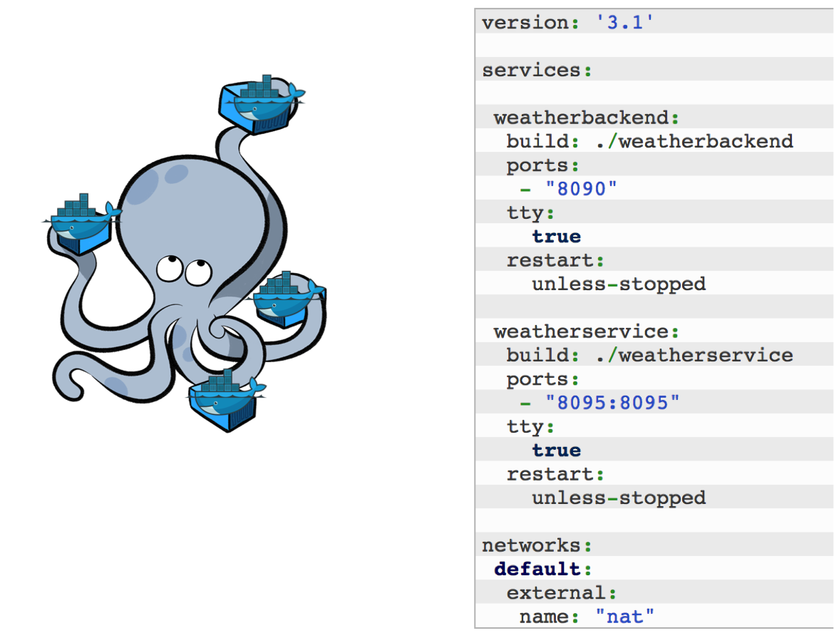Click the 'external:' key
834x638 pixels.
pos(562,593)
